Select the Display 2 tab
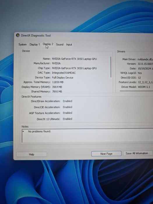 [48, 44]
